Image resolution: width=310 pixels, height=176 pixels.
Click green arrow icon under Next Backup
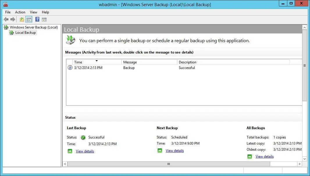pyautogui.click(x=160, y=150)
